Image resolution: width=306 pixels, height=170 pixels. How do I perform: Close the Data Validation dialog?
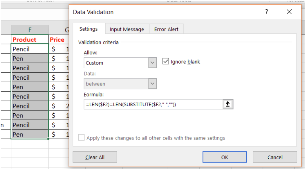click(x=289, y=12)
